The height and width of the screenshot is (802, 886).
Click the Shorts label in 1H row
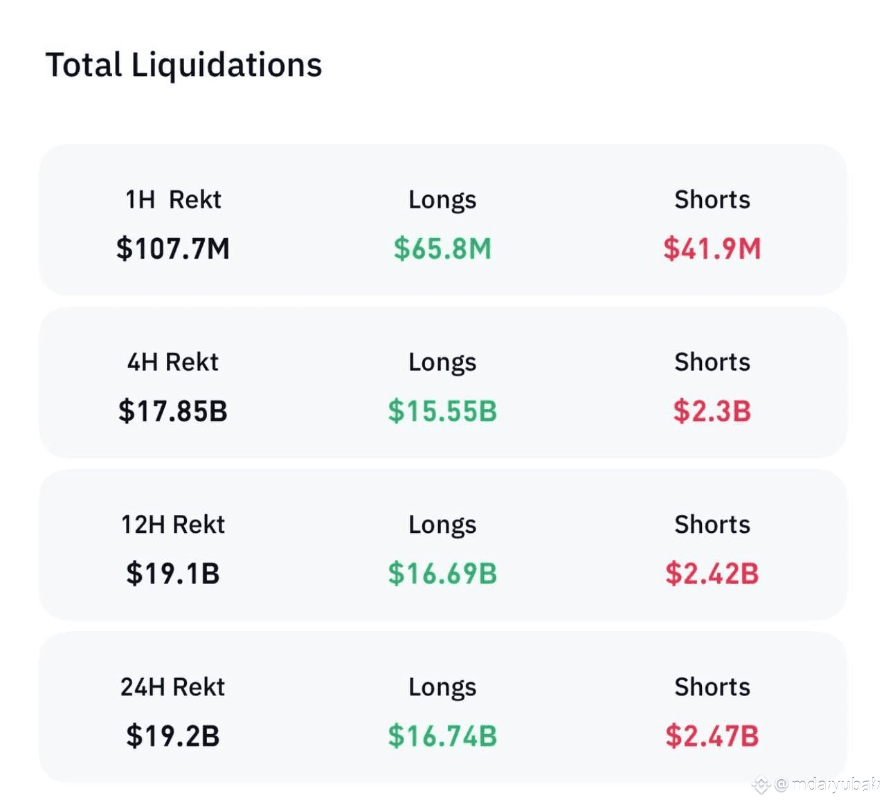pyautogui.click(x=712, y=199)
